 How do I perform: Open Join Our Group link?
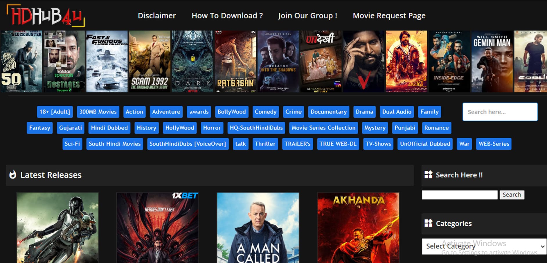[x=307, y=16]
